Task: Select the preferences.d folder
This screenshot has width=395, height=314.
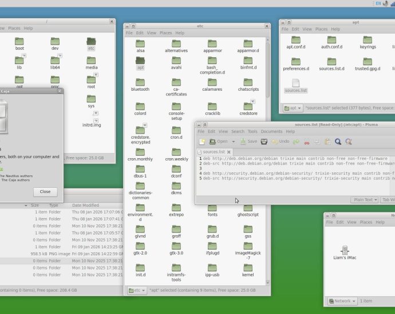Action: coord(296,64)
